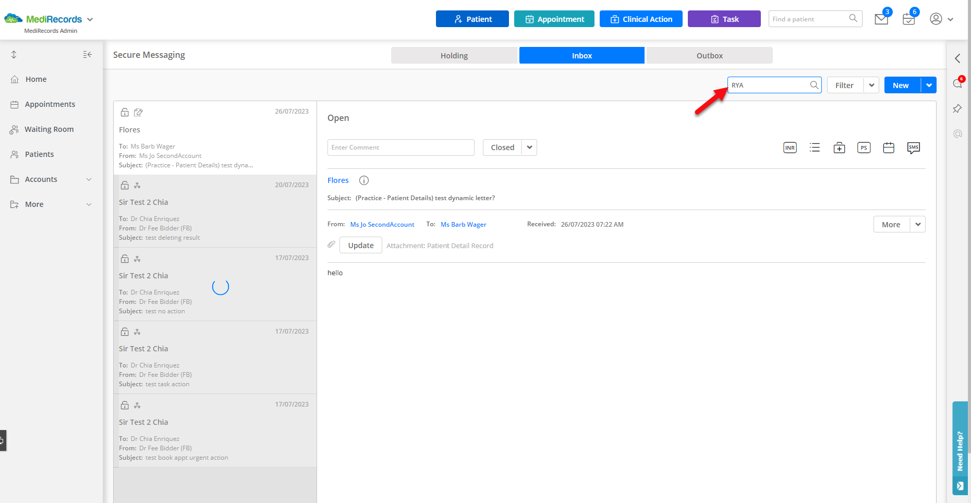Viewport: 971px width, 503px height.
Task: Click the MediRecords logo
Action: [x=43, y=19]
